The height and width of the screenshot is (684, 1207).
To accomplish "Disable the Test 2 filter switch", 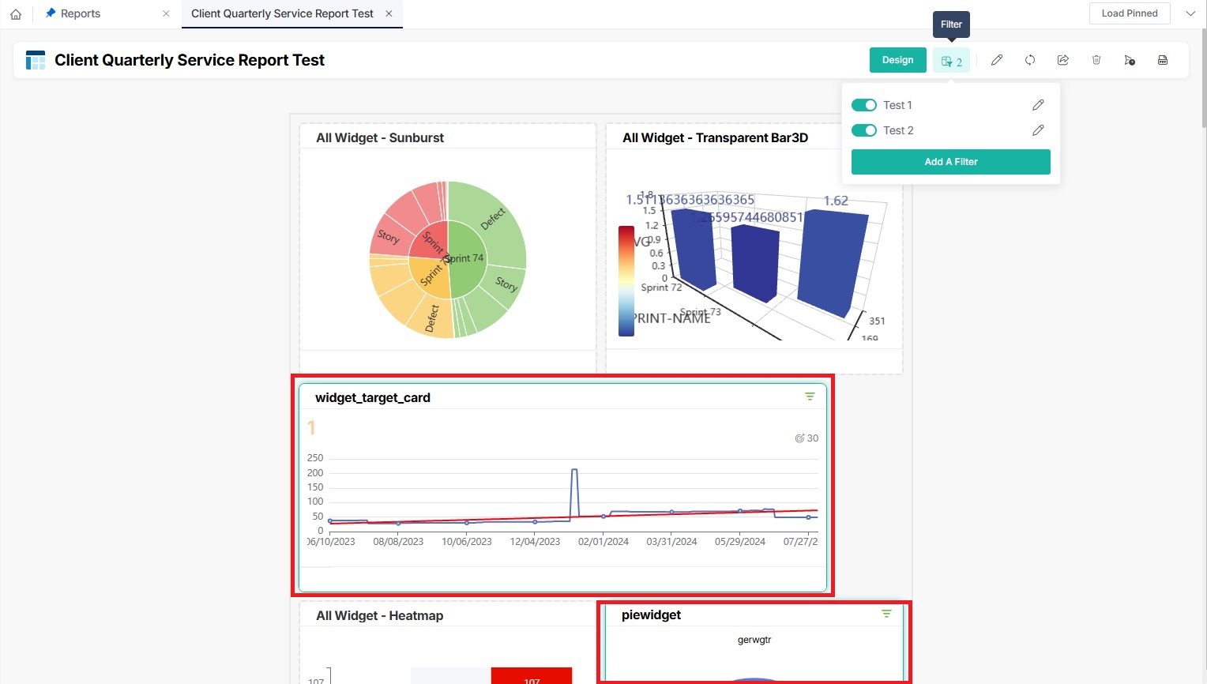I will coord(864,130).
